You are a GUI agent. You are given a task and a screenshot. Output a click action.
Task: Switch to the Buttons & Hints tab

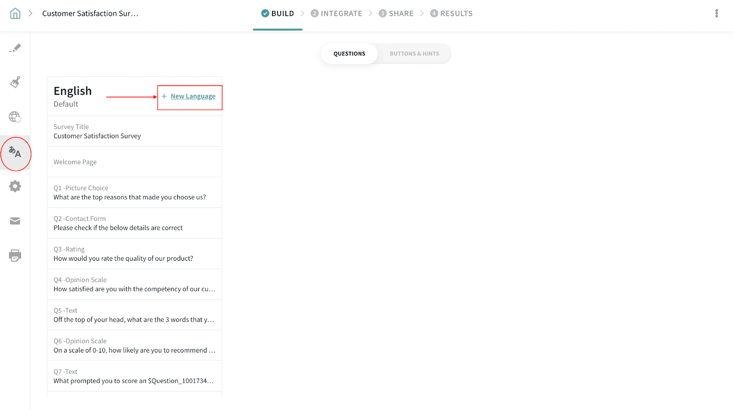[x=414, y=54]
